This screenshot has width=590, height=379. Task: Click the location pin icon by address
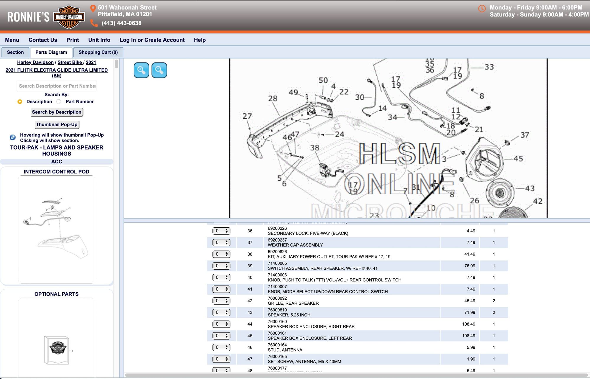click(x=93, y=9)
